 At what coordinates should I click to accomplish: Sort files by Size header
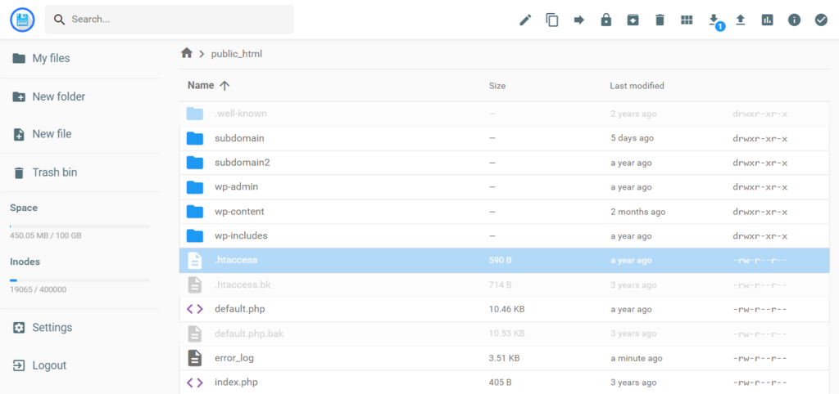497,86
